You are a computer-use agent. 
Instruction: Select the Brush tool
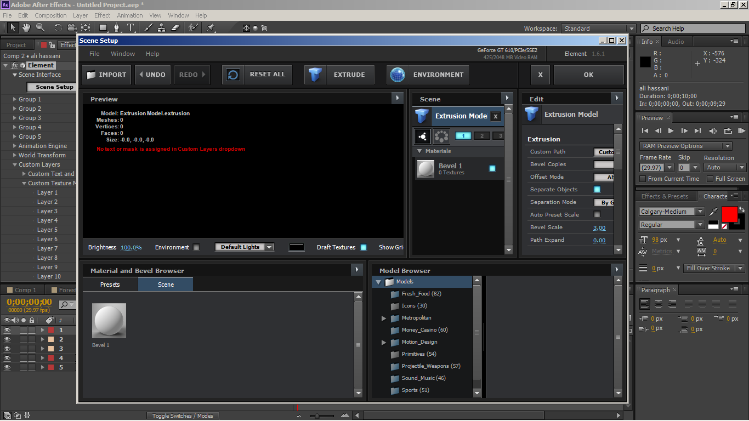coord(148,27)
